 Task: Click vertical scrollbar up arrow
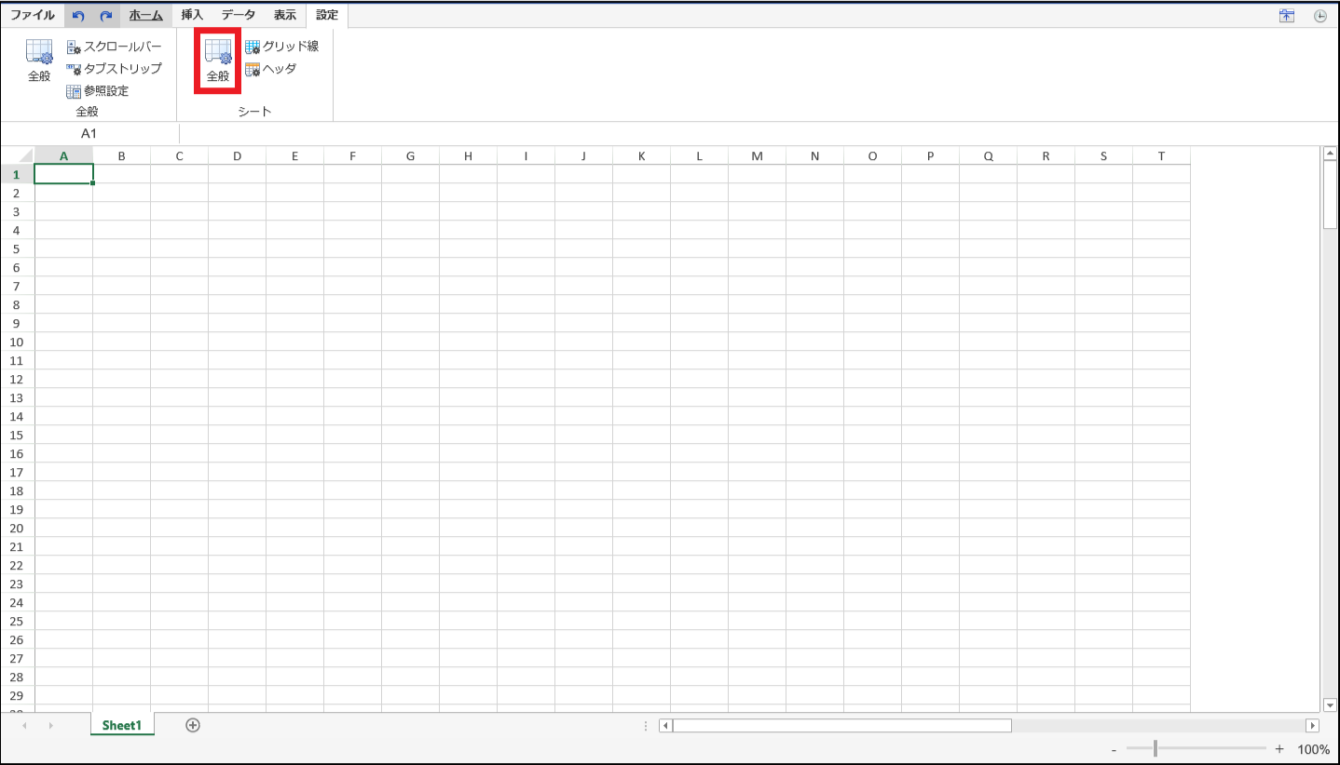[x=1330, y=153]
